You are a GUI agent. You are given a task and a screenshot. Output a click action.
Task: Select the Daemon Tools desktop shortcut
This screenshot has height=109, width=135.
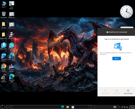point(4,46)
